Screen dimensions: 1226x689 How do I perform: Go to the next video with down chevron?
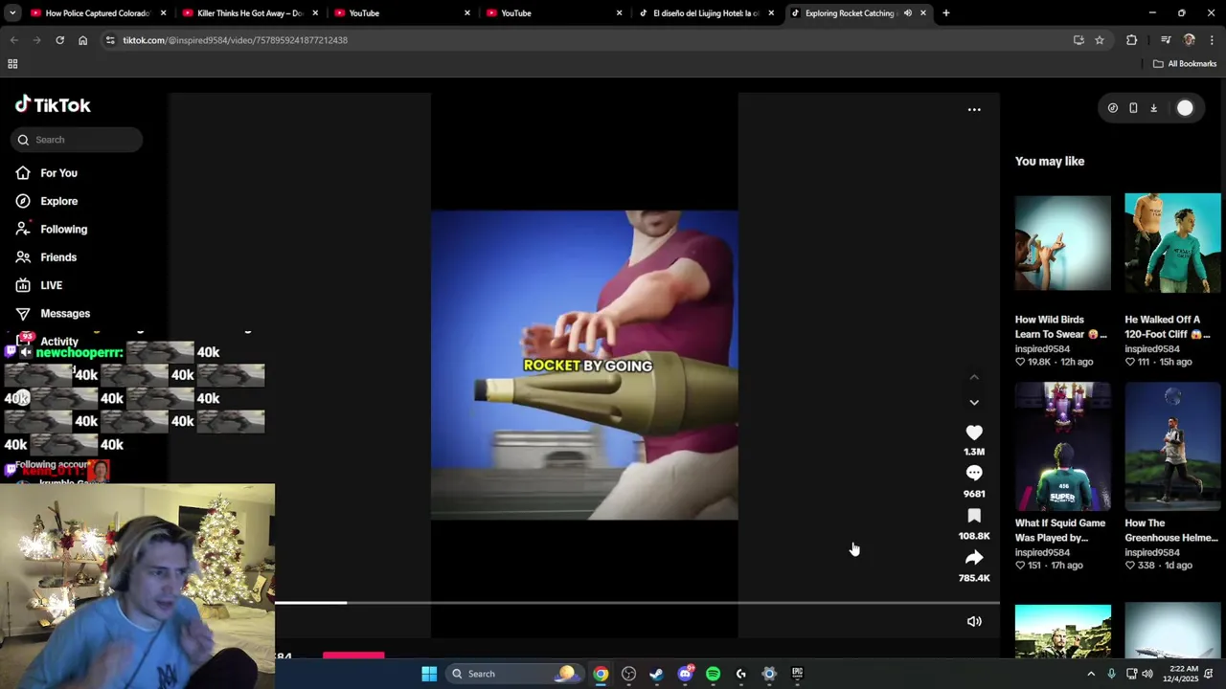pos(974,403)
